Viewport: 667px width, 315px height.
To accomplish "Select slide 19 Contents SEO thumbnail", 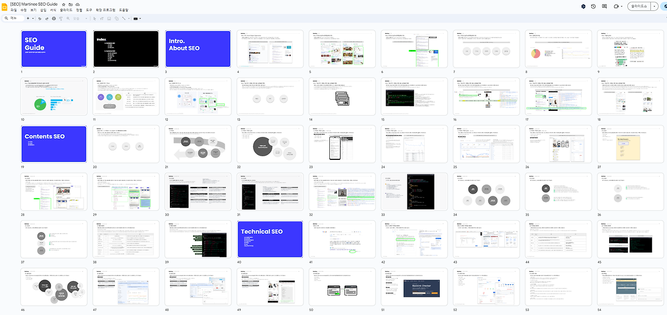I will tap(54, 144).
